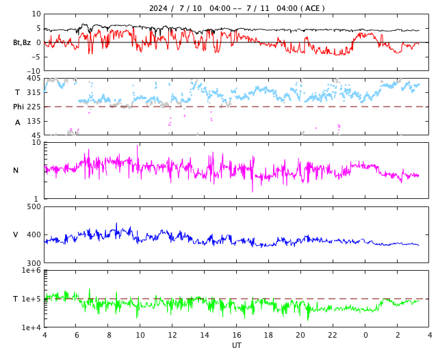The height and width of the screenshot is (350, 438).
Task: Click the 1e+6 temperature tick label
Action: 31,271
